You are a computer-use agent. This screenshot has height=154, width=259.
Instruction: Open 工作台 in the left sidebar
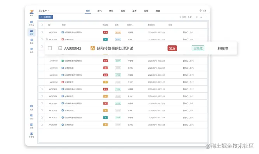tap(31, 23)
